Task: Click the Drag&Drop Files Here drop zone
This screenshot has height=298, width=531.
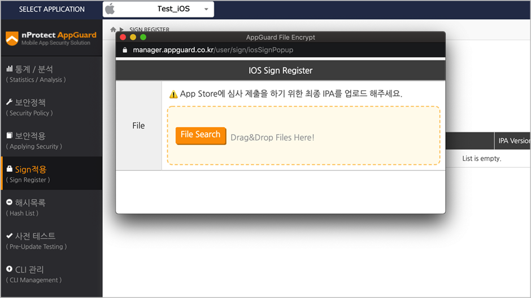Action: (x=303, y=136)
